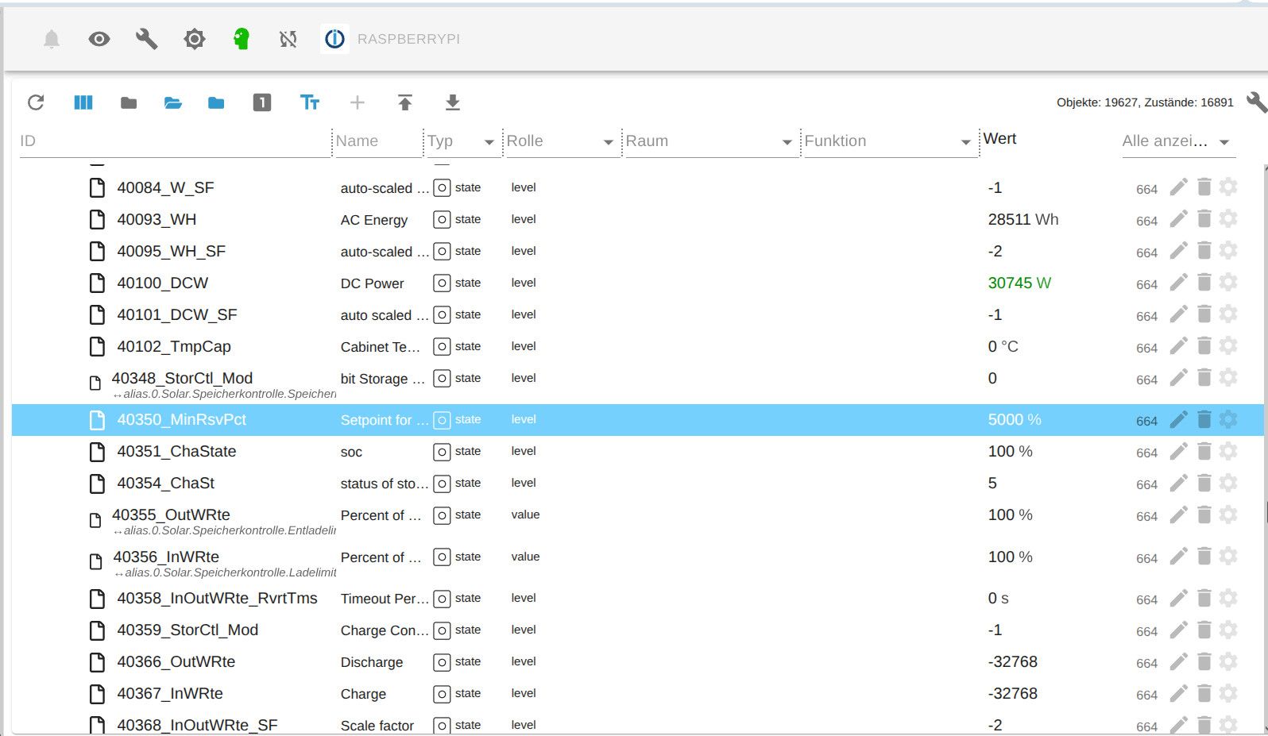
Task: Click the ID filter input field
Action: pos(175,141)
